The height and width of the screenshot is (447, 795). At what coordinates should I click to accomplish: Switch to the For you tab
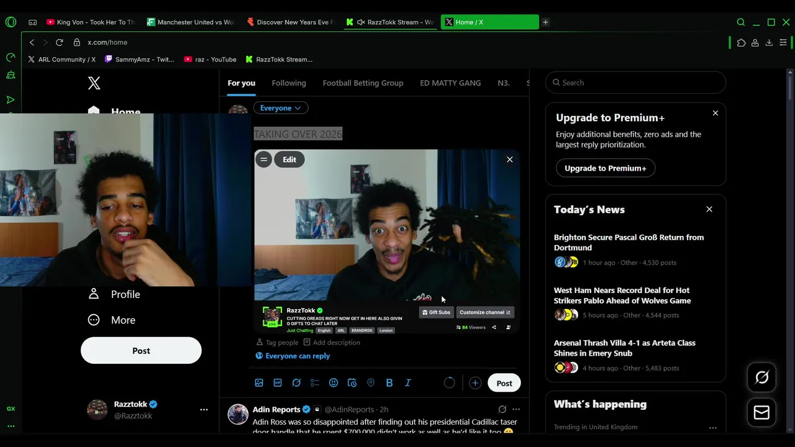241,83
